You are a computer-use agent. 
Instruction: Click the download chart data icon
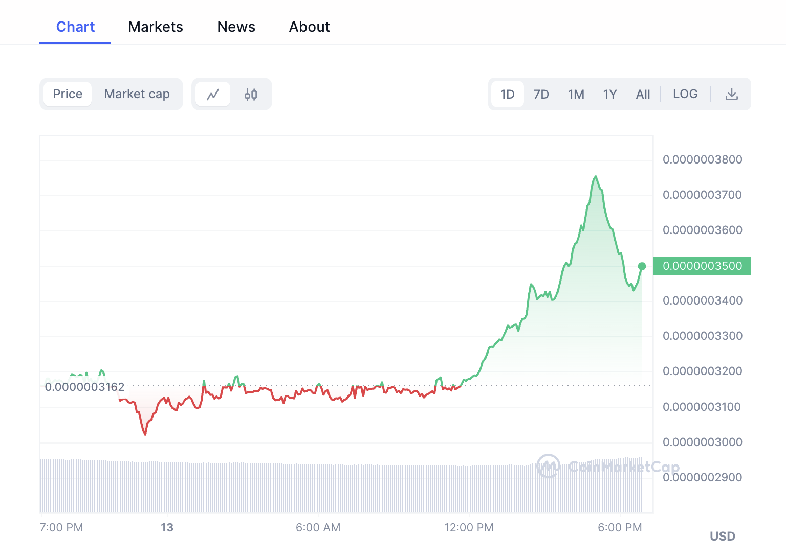[x=732, y=94]
